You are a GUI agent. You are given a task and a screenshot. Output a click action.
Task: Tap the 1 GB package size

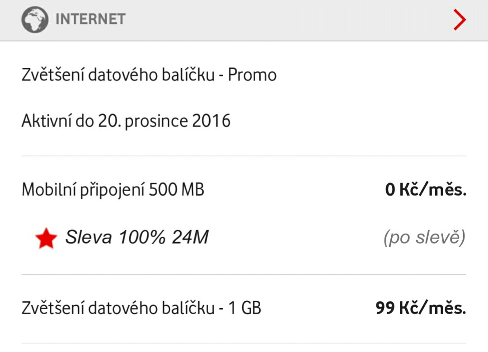244,308
